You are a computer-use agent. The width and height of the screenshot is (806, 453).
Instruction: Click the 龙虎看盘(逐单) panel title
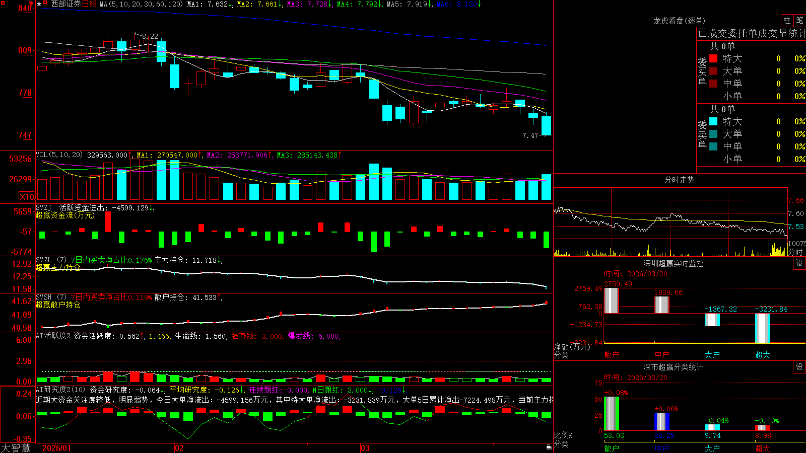[x=679, y=21]
